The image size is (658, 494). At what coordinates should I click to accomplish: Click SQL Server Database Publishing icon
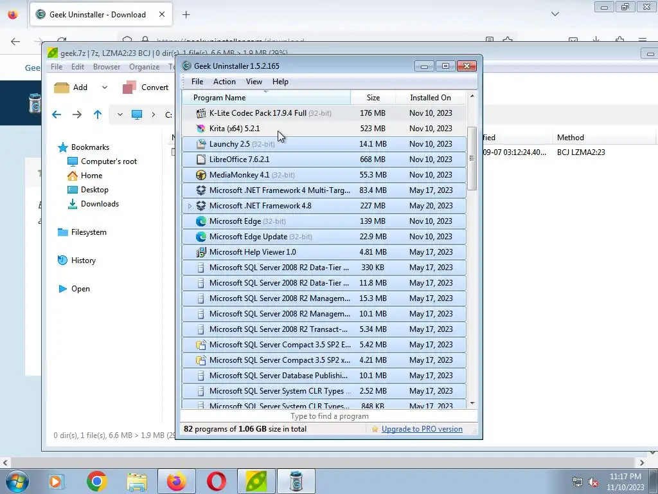click(201, 376)
